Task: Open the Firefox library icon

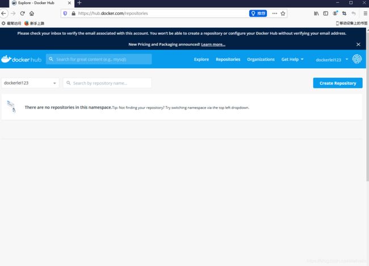Action: pyautogui.click(x=316, y=14)
